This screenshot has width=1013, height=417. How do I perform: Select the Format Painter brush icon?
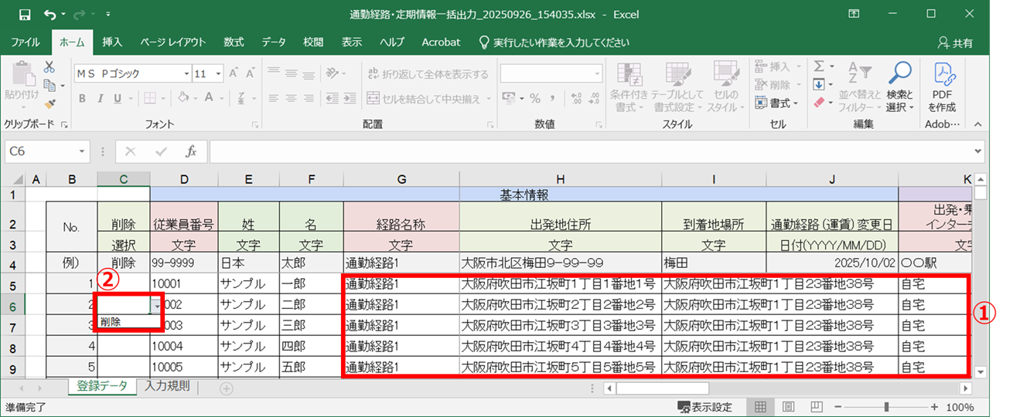49,103
